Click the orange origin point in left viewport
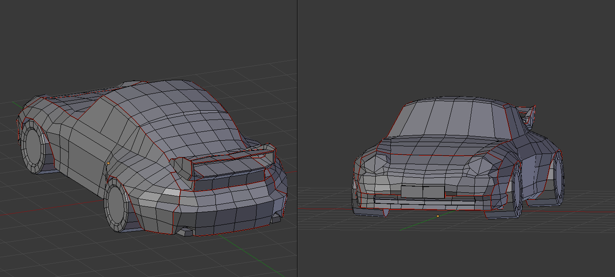Viewport: 615px width, 277px height. [x=108, y=163]
